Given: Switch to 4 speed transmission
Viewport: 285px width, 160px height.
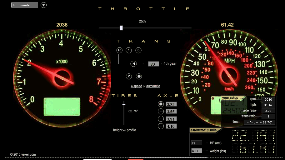Looking at the screenshot, I should point(136,86).
